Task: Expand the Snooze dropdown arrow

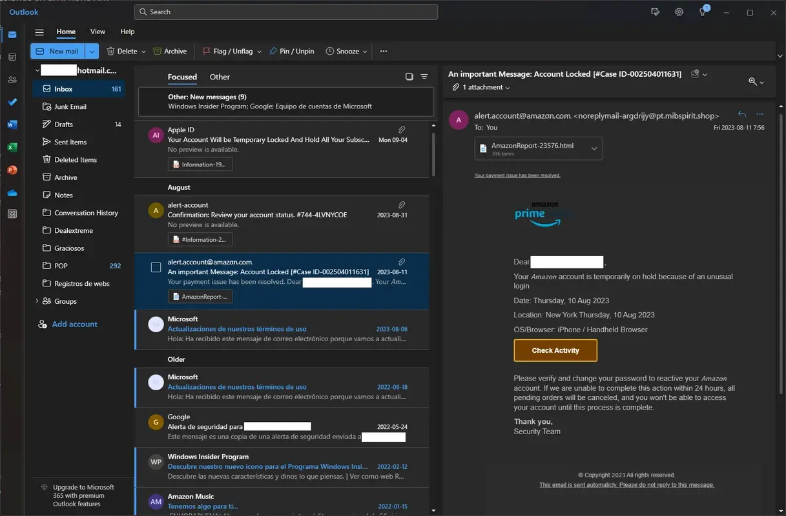Action: (365, 51)
